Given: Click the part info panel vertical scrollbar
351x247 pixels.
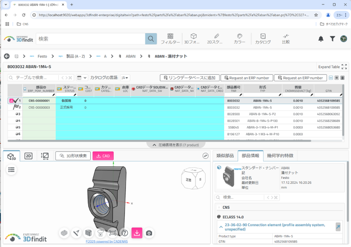Looking at the screenshot, I should coord(347,191).
